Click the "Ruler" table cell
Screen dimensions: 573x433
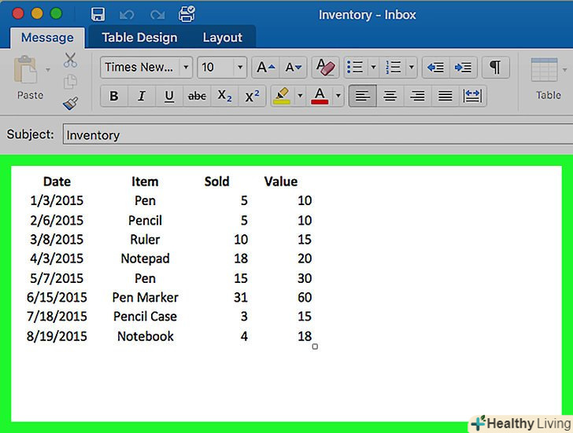[145, 240]
